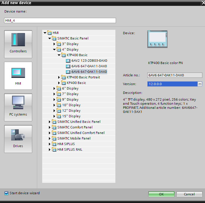
Task: Select the HMI SIPLUS tree row
Action: pos(79,144)
